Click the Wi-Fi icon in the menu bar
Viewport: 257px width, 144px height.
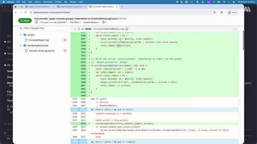[x=224, y=2]
